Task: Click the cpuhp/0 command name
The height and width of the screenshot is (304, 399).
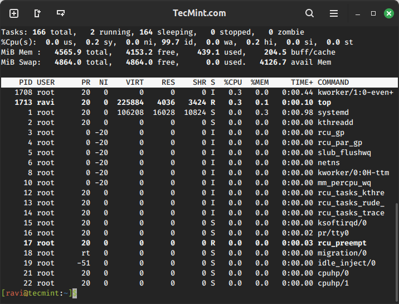Action: (x=333, y=273)
